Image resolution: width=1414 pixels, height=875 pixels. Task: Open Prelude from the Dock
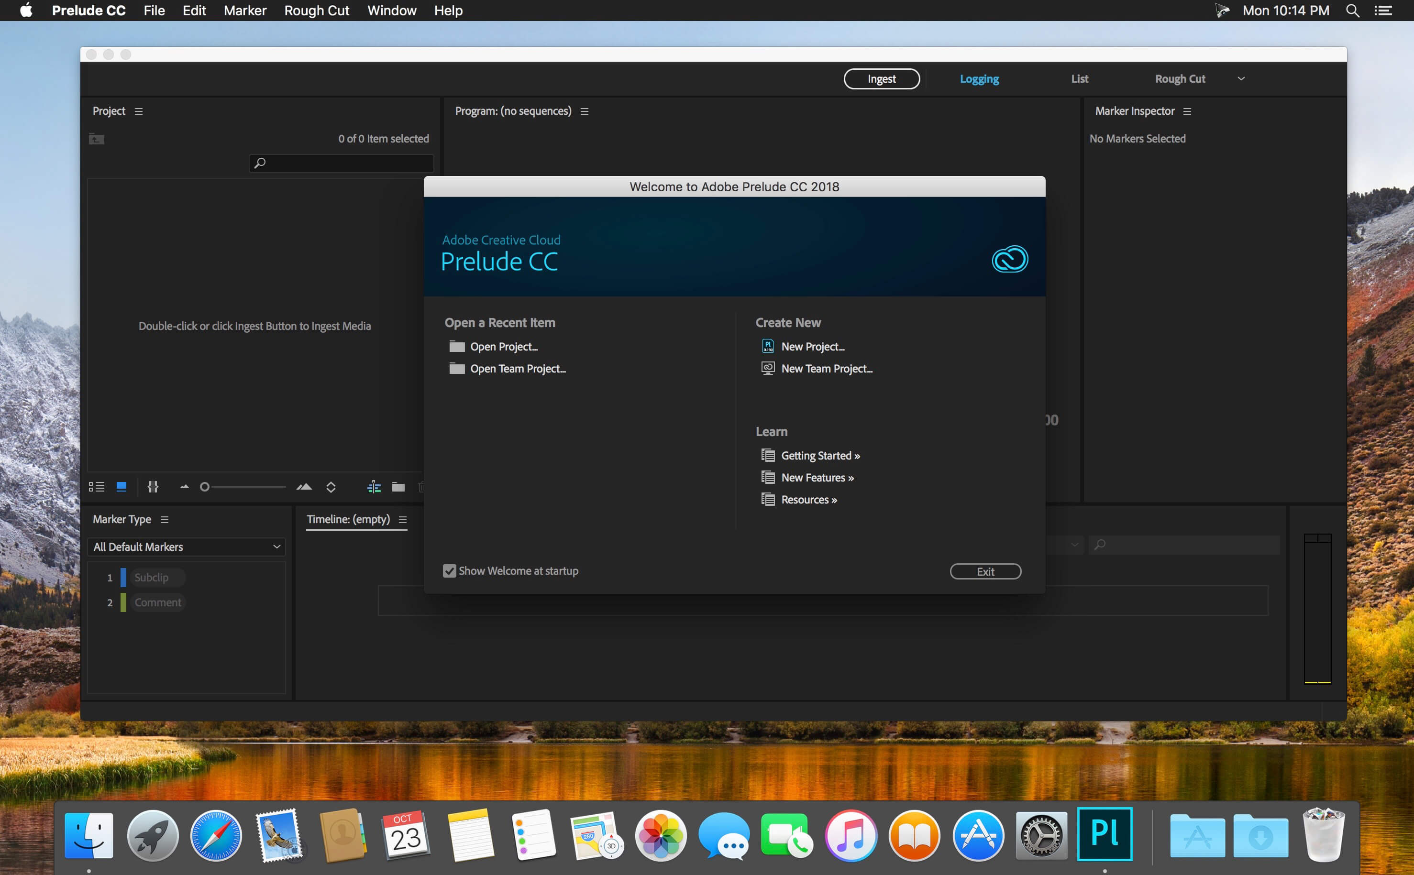click(1105, 834)
